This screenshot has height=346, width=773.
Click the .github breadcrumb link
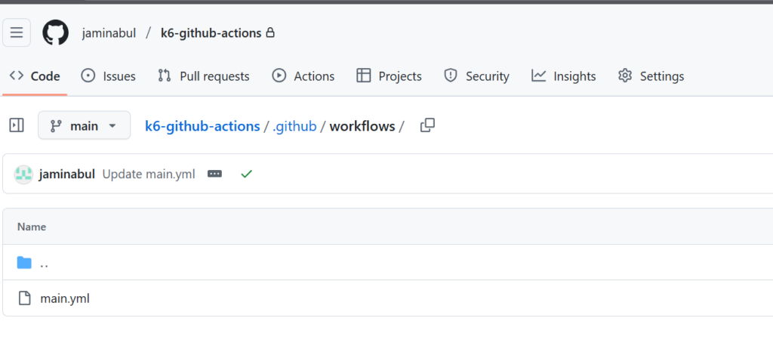294,126
